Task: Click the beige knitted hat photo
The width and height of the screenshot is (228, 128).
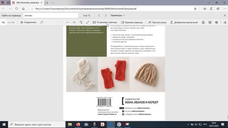Action: 147,74
